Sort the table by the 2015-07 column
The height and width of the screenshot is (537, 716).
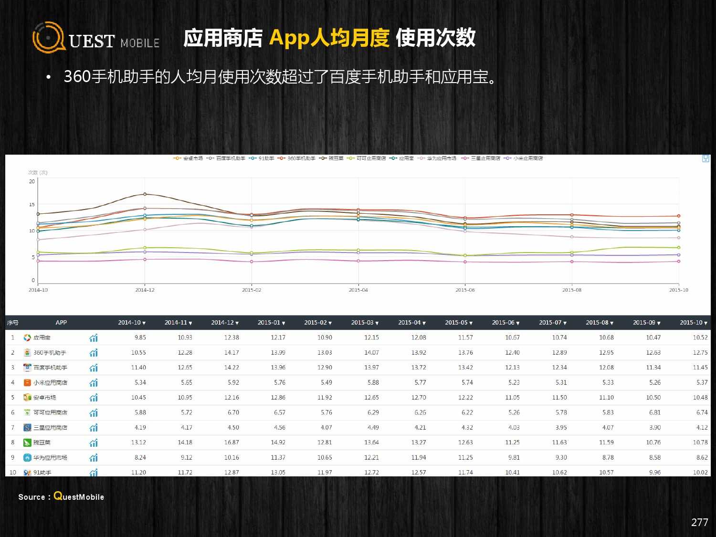(553, 323)
